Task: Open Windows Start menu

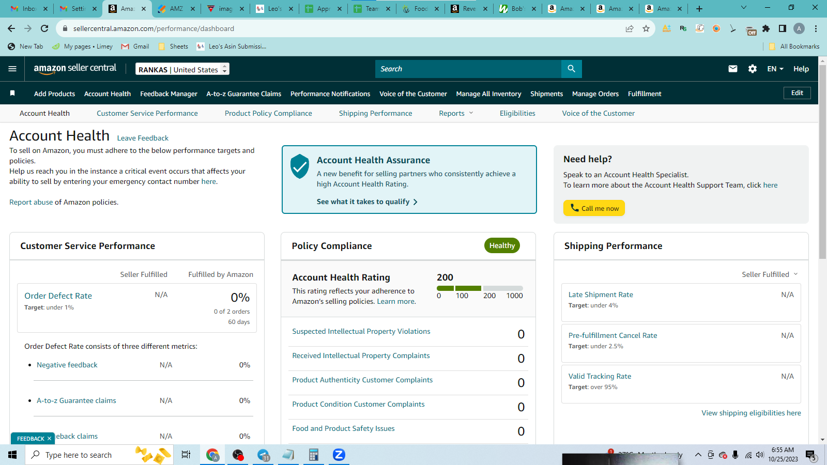Action: (12, 455)
